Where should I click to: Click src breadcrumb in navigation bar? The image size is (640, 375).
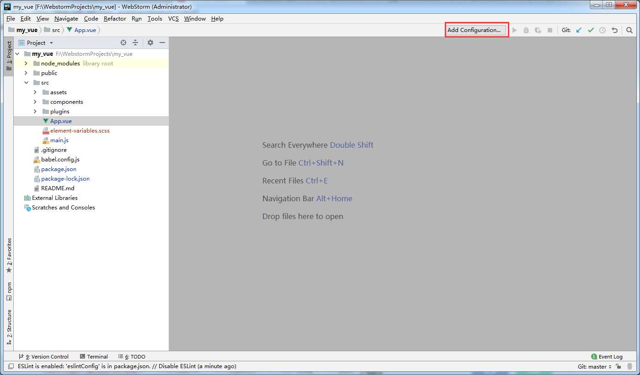coord(52,30)
